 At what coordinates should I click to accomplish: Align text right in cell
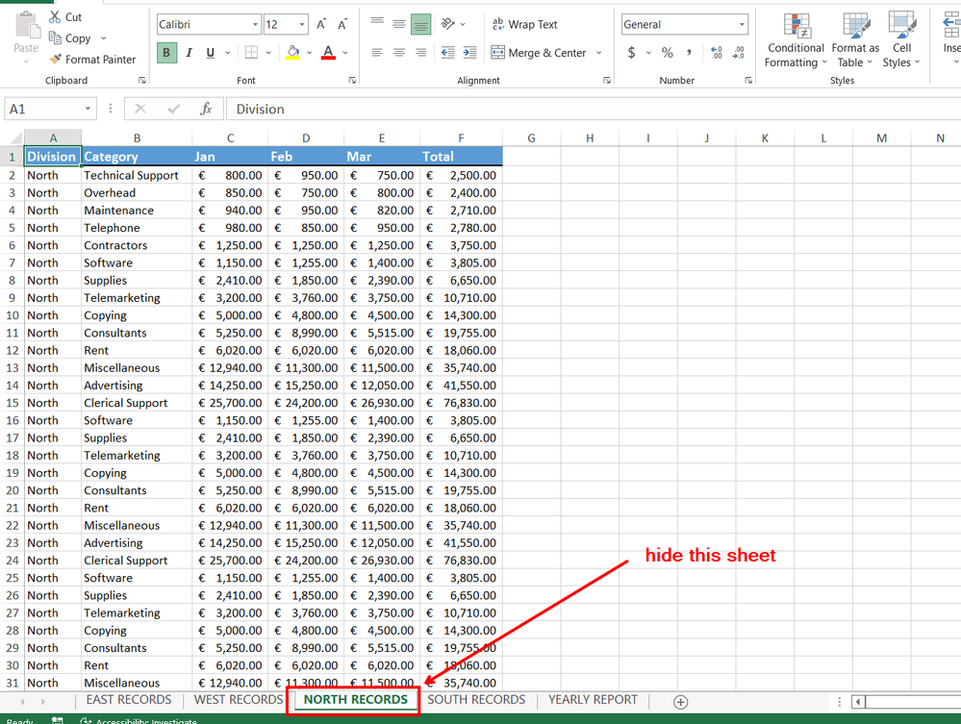click(x=420, y=53)
